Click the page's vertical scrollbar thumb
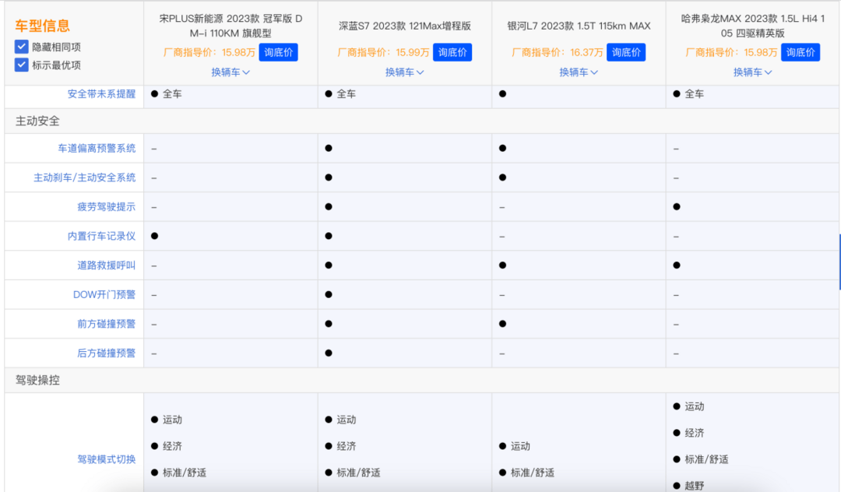Screen dimensions: 841x492 (839, 262)
